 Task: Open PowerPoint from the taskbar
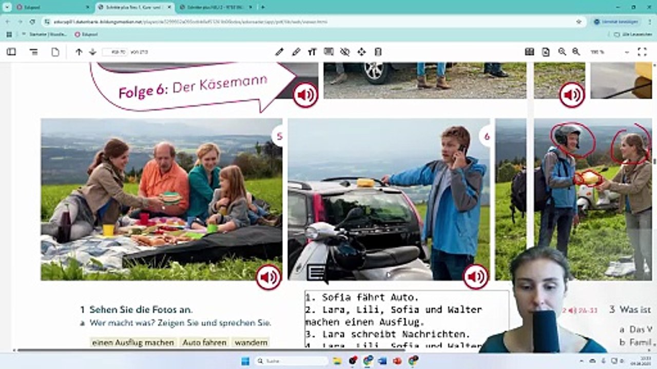click(x=397, y=361)
